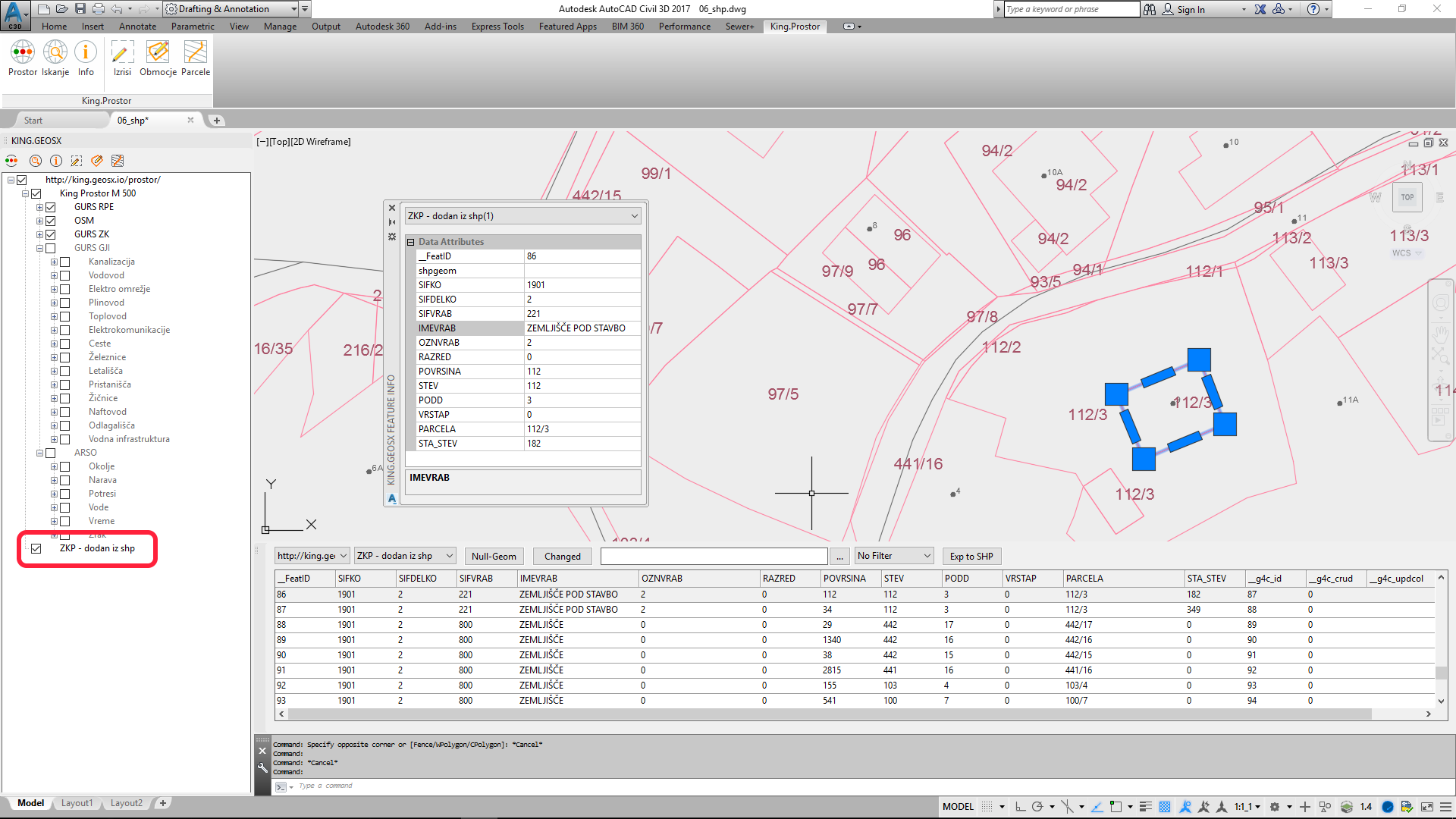Enable the Ceste layer checkbox
Image resolution: width=1456 pixels, height=819 pixels.
coord(65,344)
